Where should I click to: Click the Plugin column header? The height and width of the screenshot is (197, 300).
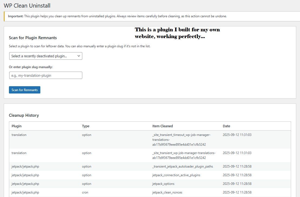pyautogui.click(x=17, y=126)
